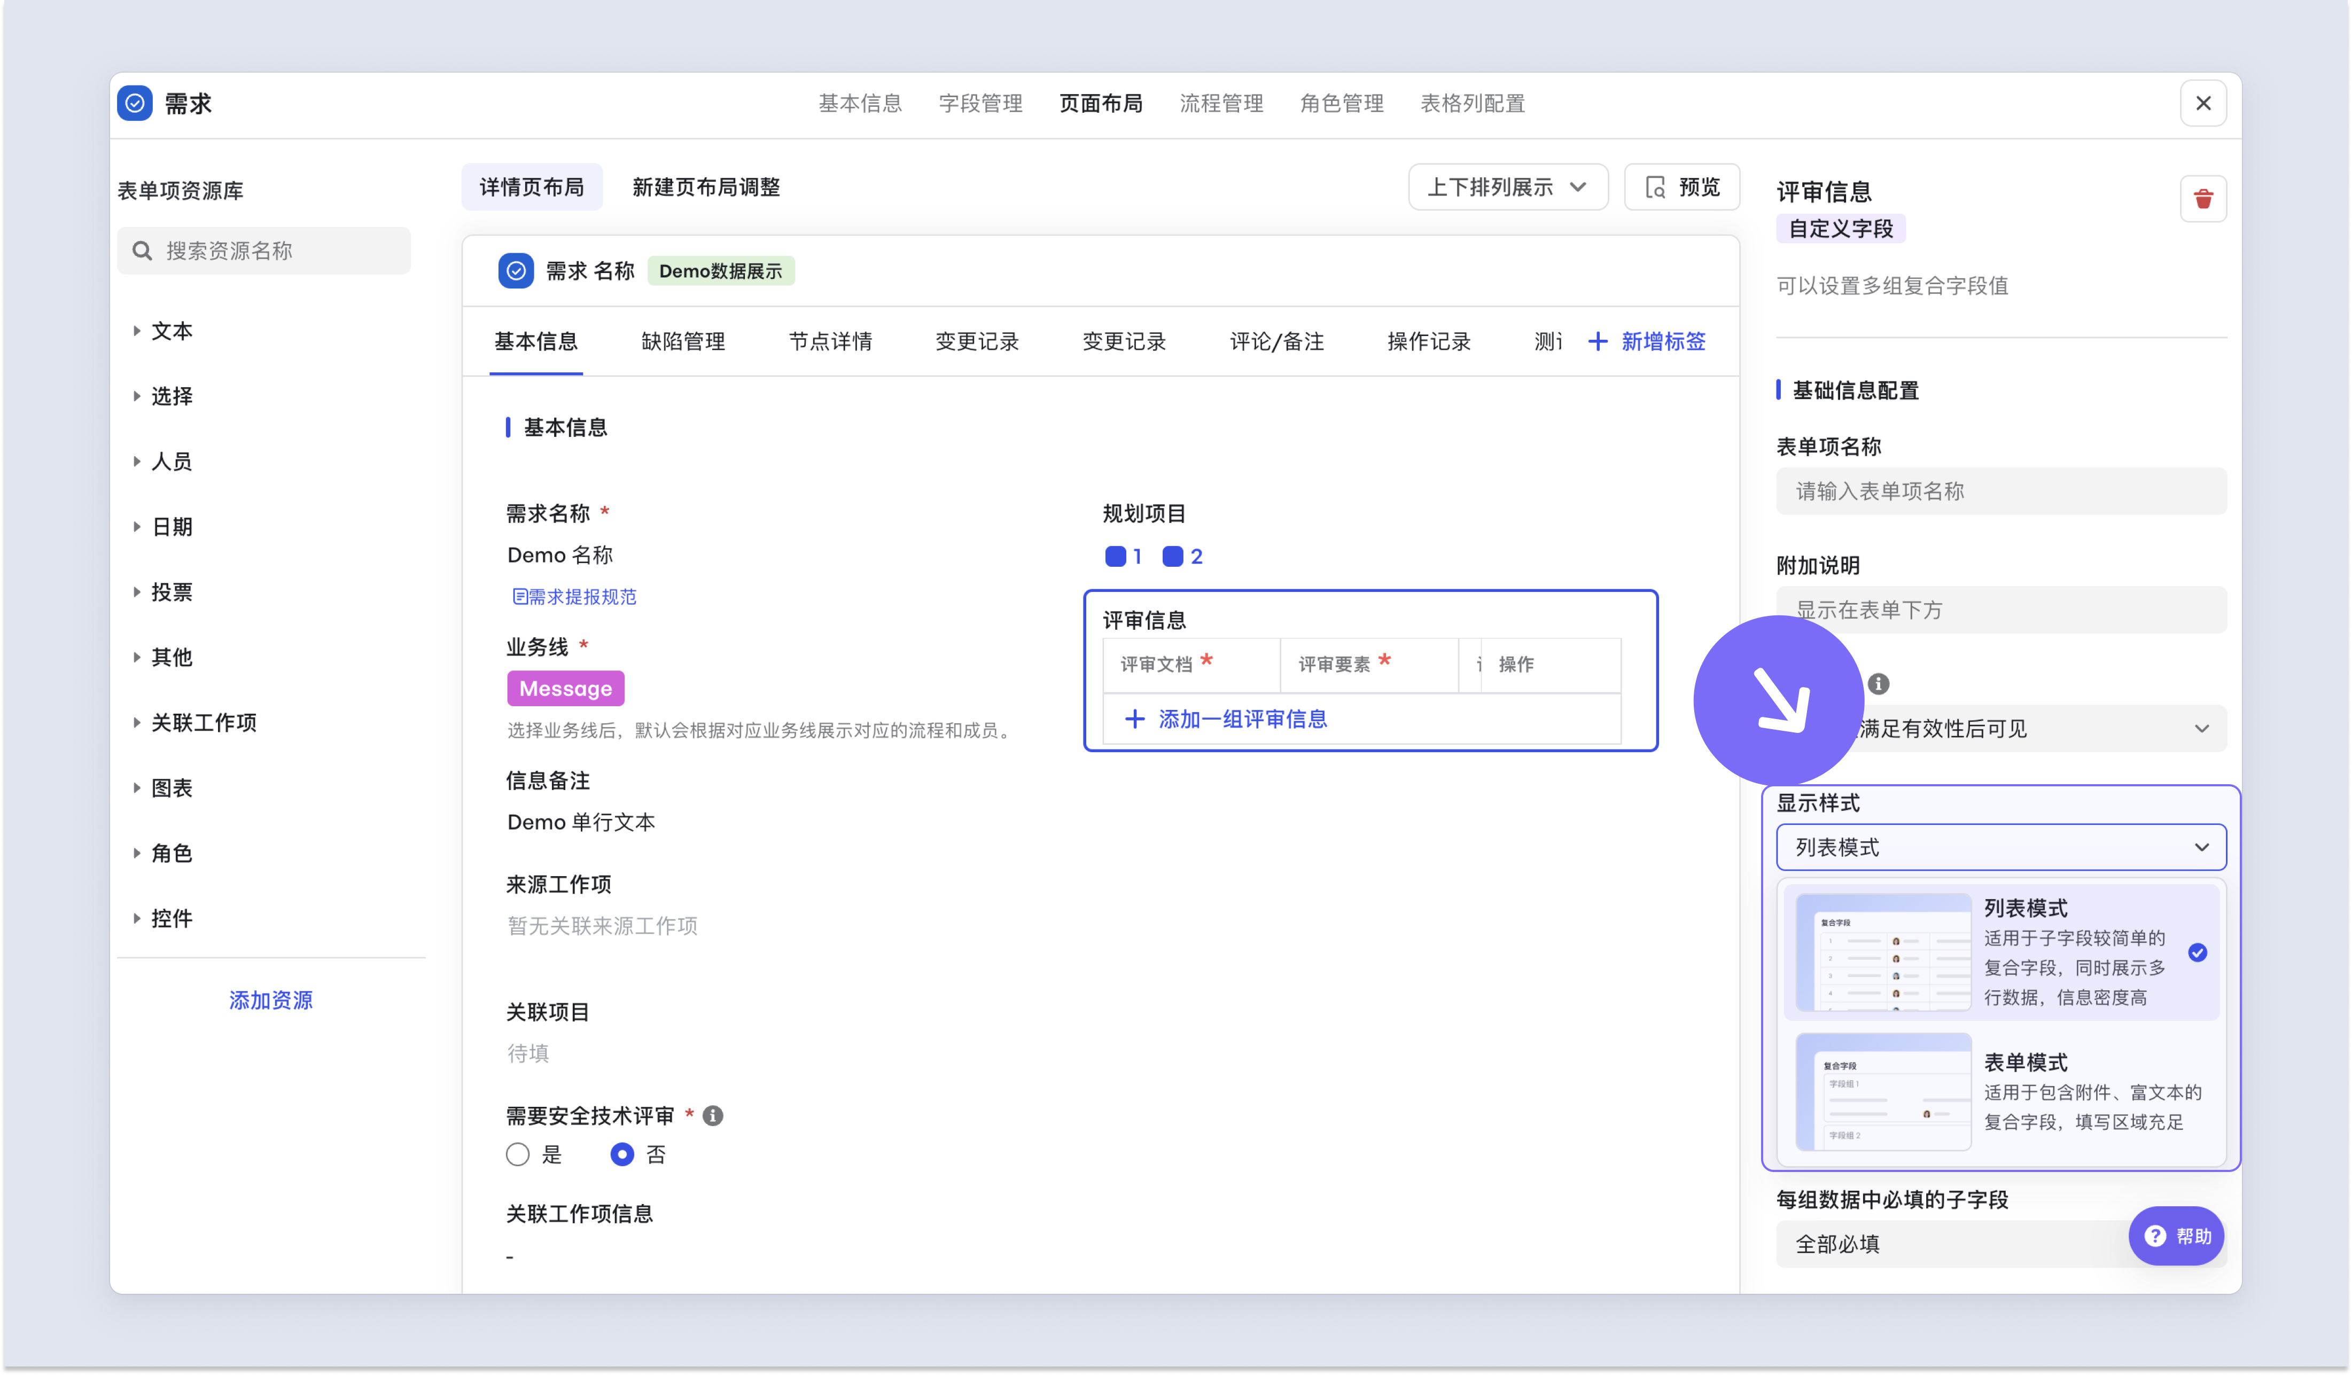Click the 自定义字段 tag
The height and width of the screenshot is (1375, 2352).
1841,229
